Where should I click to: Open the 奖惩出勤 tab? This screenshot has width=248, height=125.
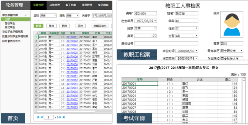coord(103,5)
